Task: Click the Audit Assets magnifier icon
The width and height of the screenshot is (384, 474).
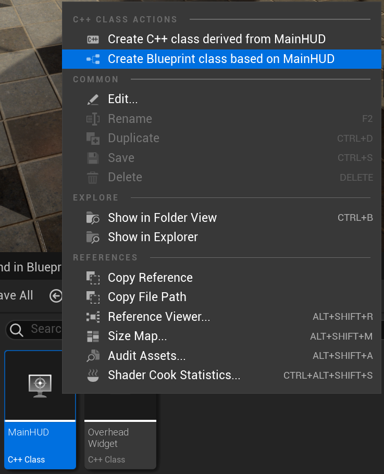Action: pyautogui.click(x=93, y=356)
